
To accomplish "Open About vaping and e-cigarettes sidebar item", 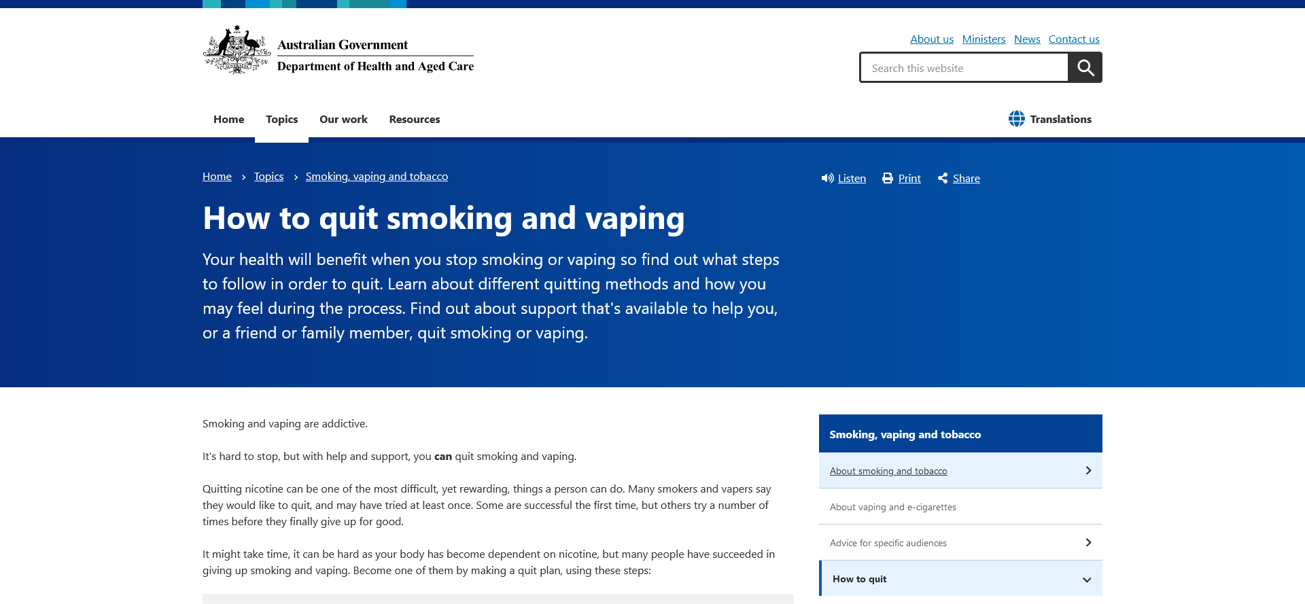I will [x=892, y=507].
